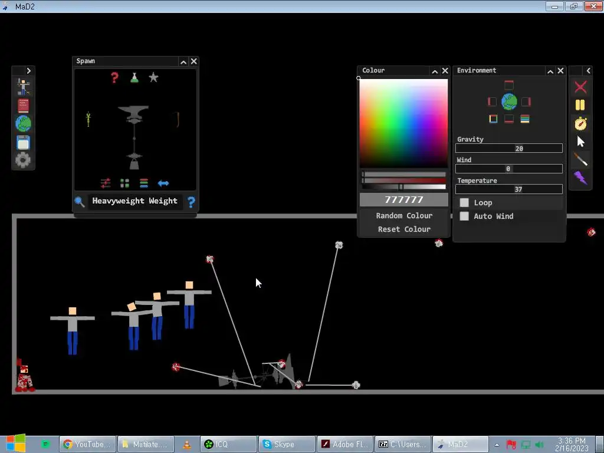This screenshot has width=604, height=453.
Task: Open the red book icon in left sidebar
Action: click(23, 106)
